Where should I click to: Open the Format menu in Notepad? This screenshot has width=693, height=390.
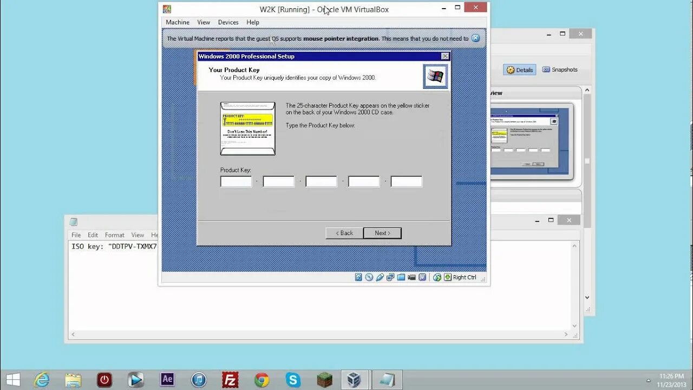pyautogui.click(x=115, y=235)
